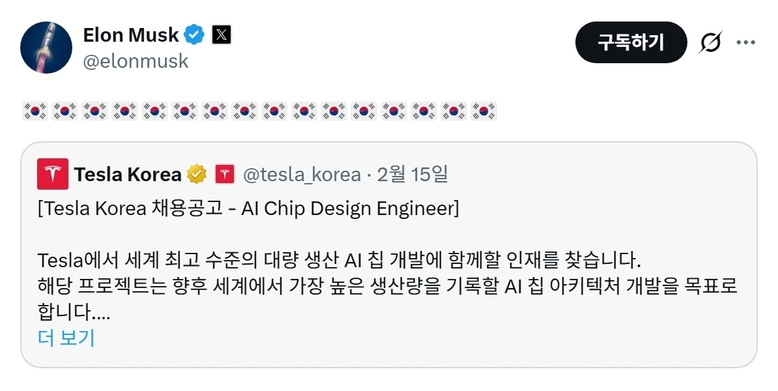Viewport: 778px width, 391px height.
Task: Click the gold verified badge on Tesla Korea
Action: click(x=197, y=175)
